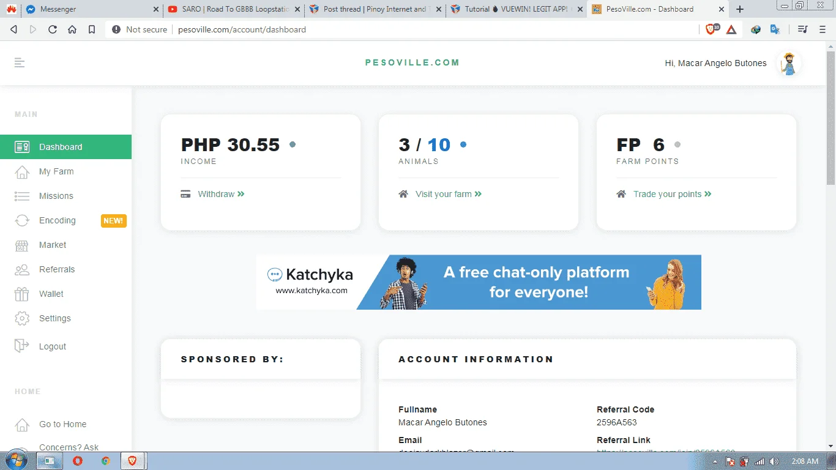Click the blue dot beside income amount

click(293, 144)
